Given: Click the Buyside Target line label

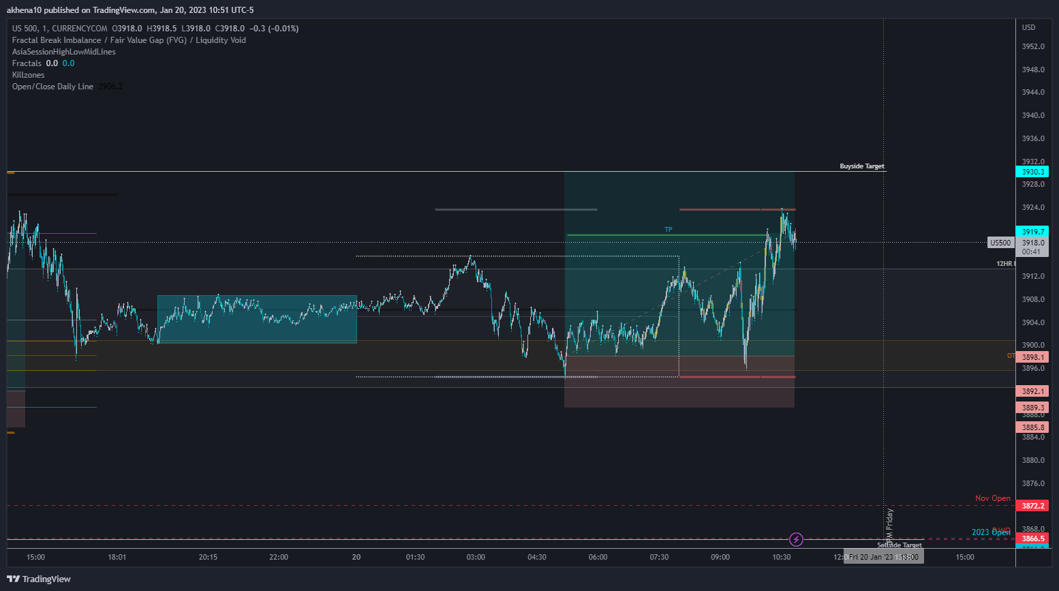Looking at the screenshot, I should [862, 166].
